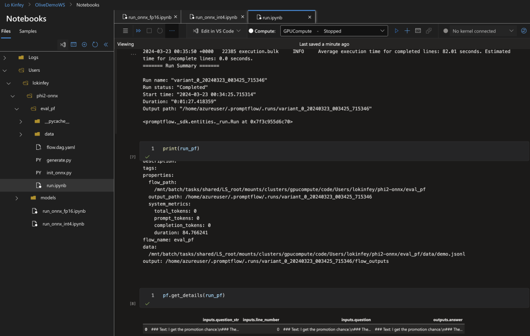The height and width of the screenshot is (336, 530).
Task: Click the cell [7] execution label
Action: pyautogui.click(x=133, y=157)
